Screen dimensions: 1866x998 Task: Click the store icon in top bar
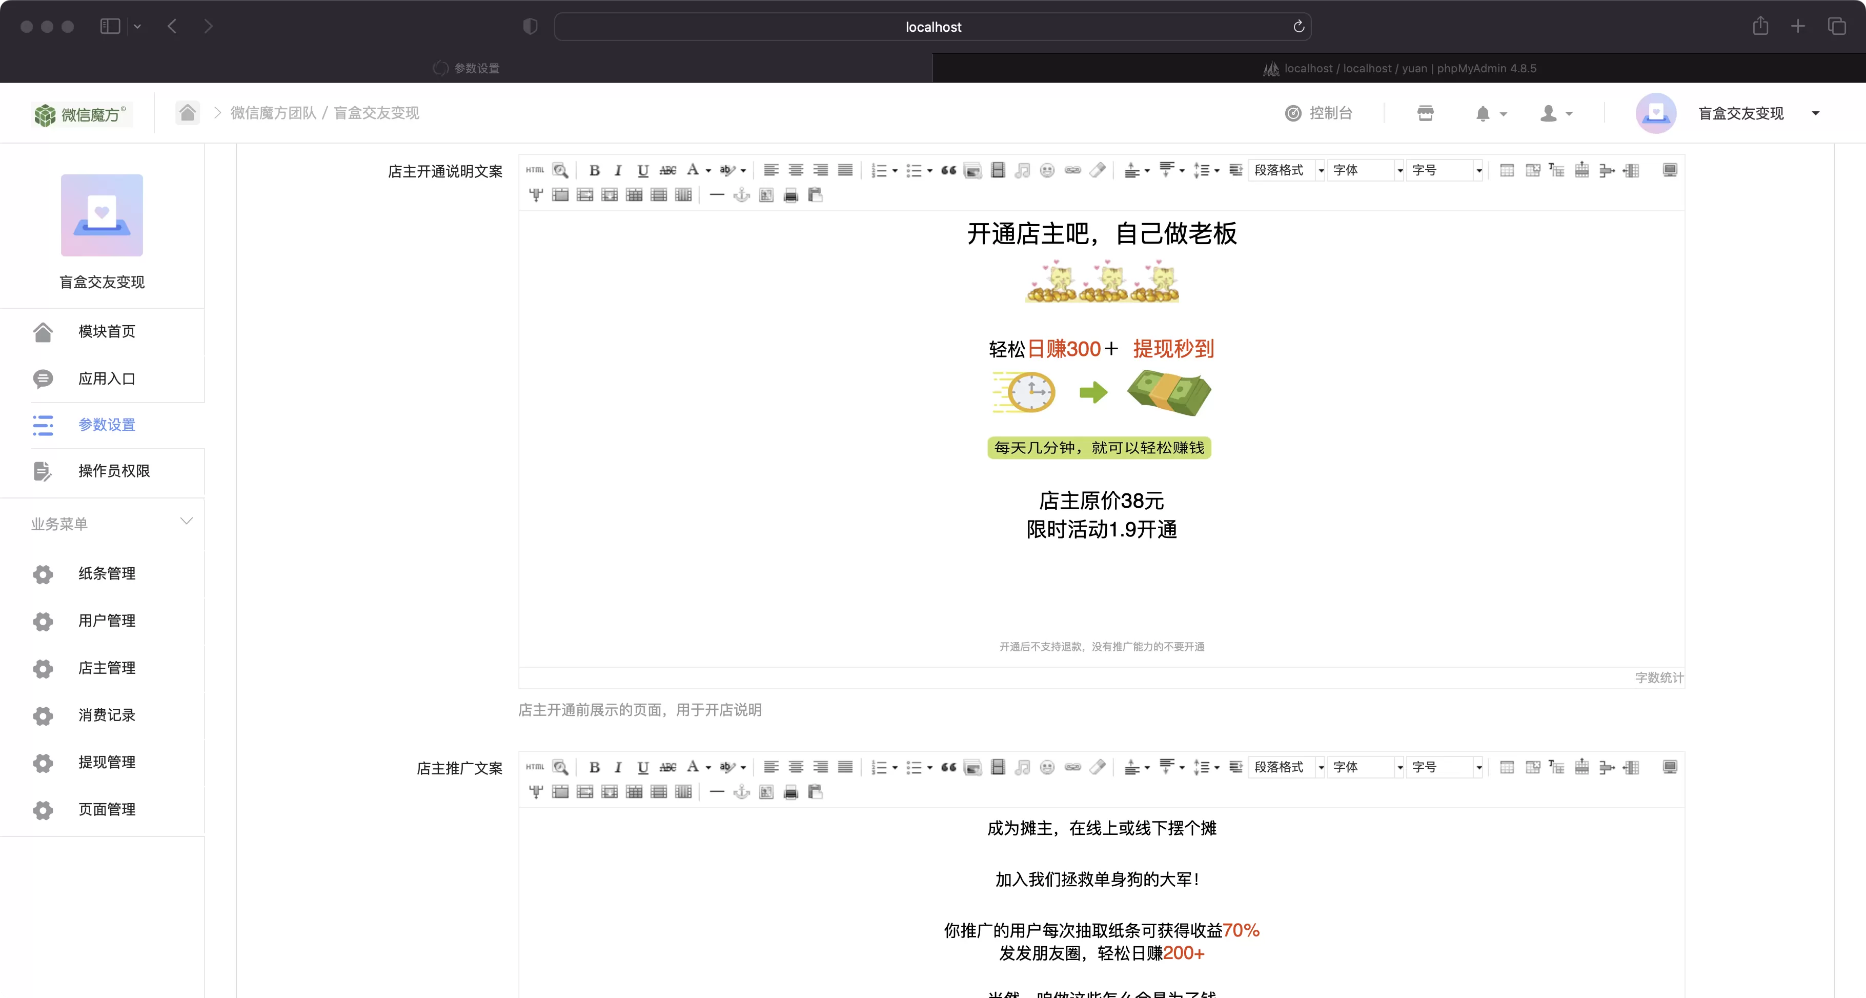point(1425,113)
